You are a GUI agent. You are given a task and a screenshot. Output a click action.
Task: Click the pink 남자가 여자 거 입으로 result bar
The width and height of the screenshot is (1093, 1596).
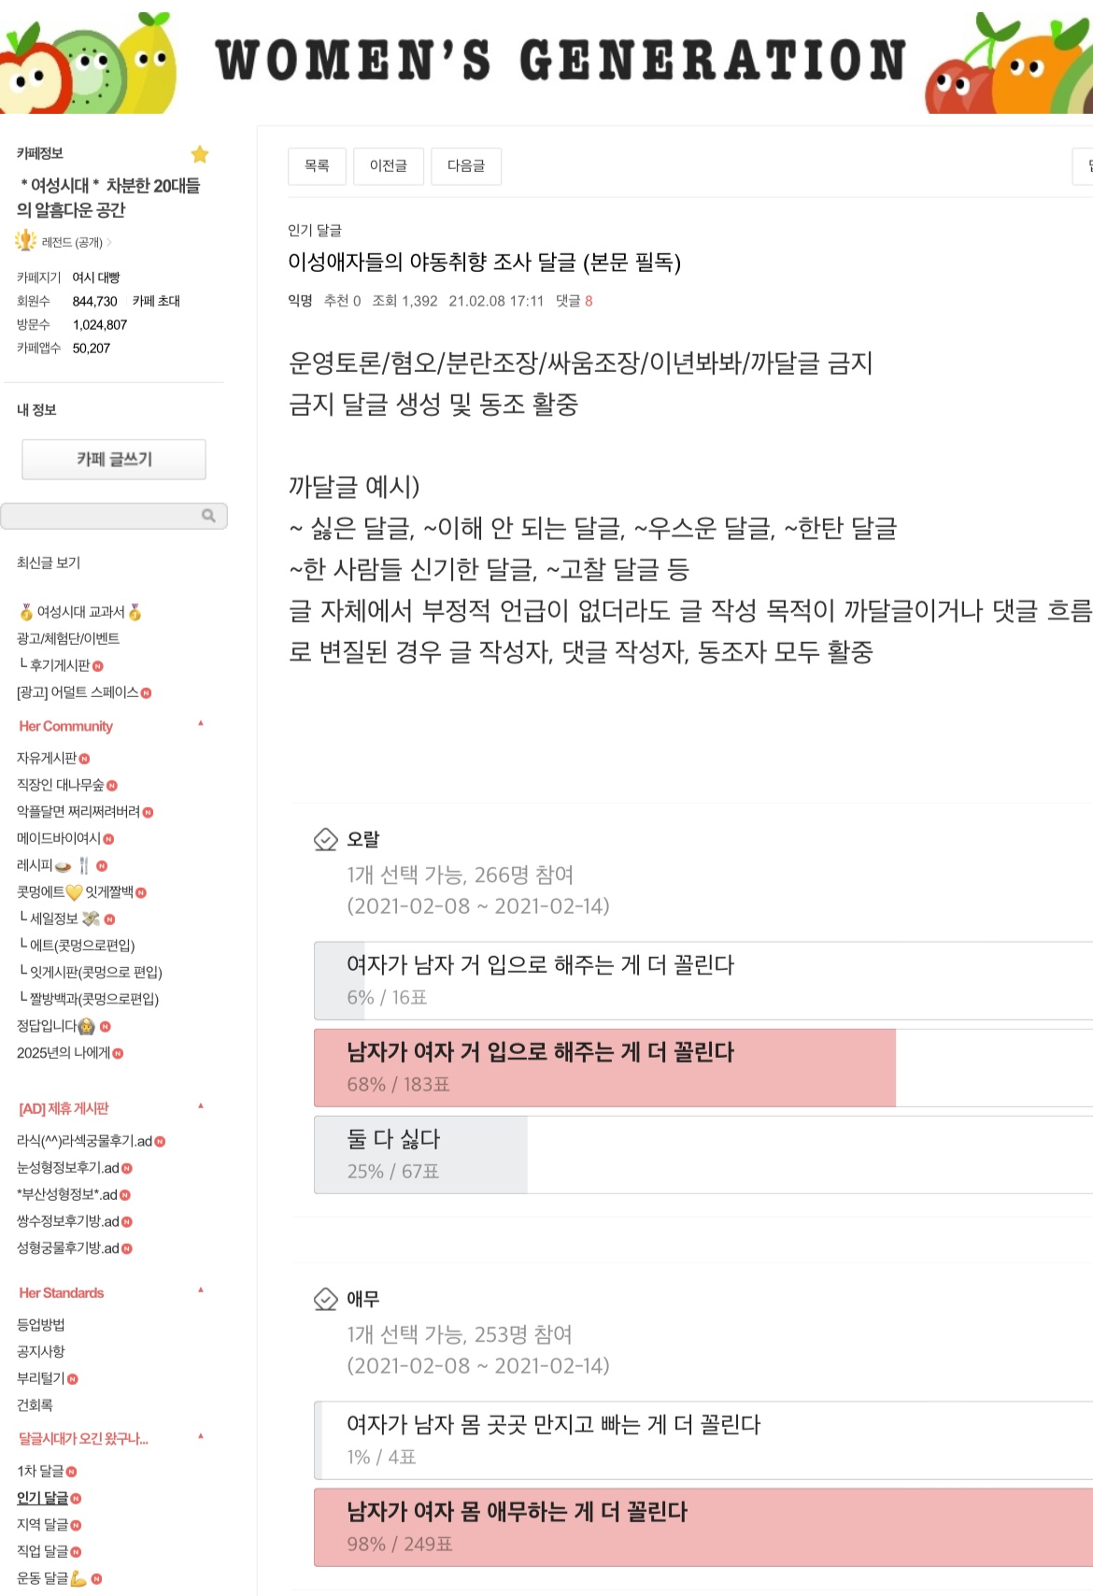604,1067
